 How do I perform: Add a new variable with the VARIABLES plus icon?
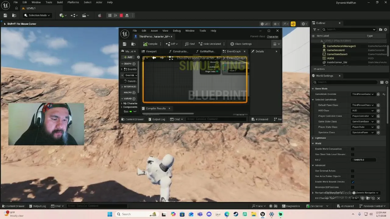pos(134,99)
